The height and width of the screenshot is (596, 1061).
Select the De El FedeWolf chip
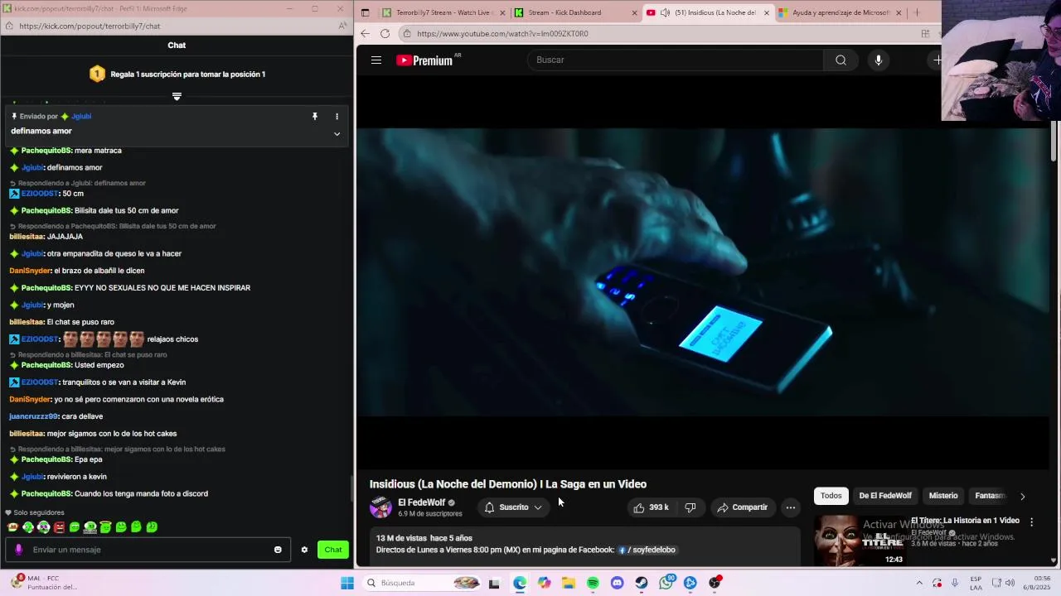pyautogui.click(x=885, y=496)
